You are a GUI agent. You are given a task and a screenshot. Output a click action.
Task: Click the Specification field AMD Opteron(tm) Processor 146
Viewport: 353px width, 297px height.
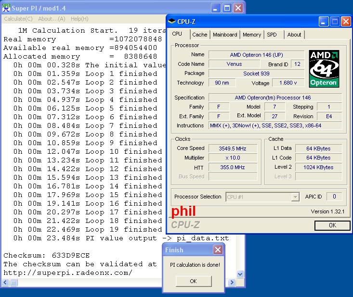(275, 98)
